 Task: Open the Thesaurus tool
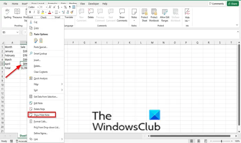pos(17,12)
